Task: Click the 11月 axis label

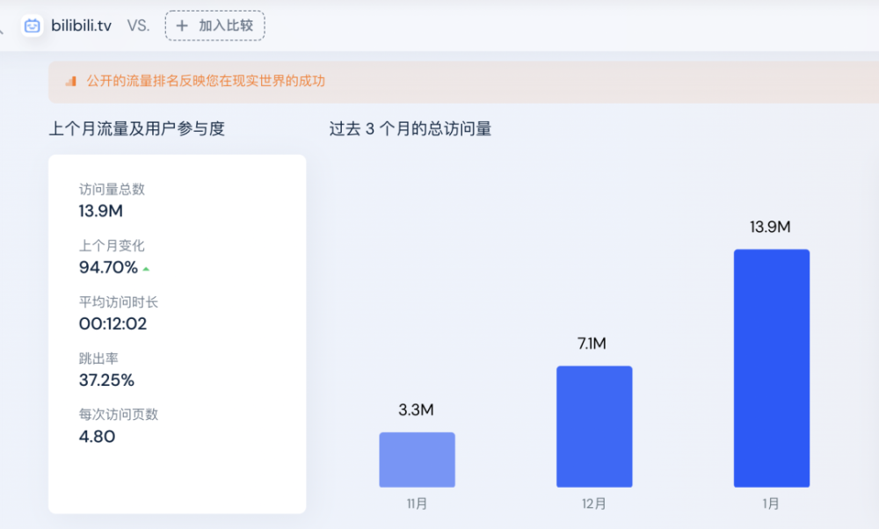Action: click(417, 504)
